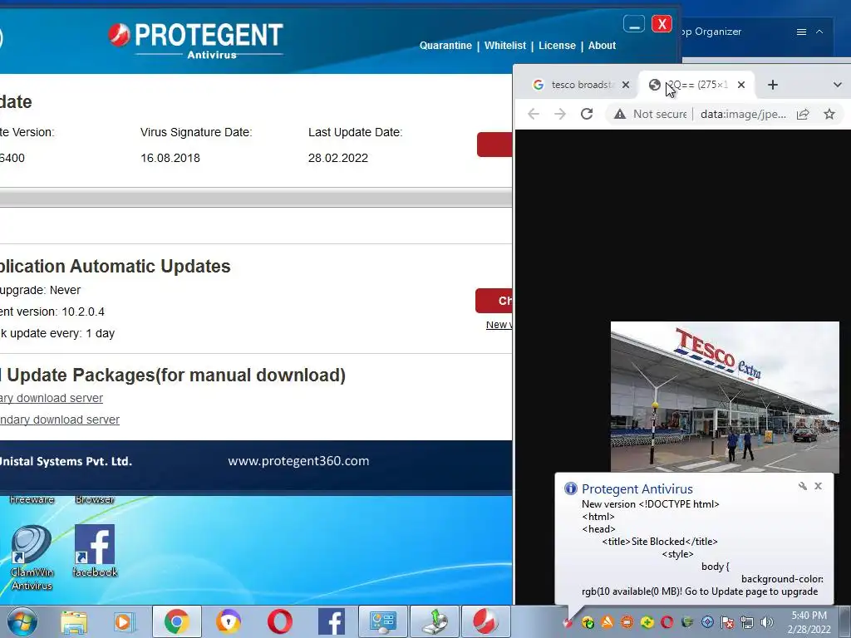Open the green-arrow drive installer taskbar item
The image size is (851, 638).
(435, 621)
